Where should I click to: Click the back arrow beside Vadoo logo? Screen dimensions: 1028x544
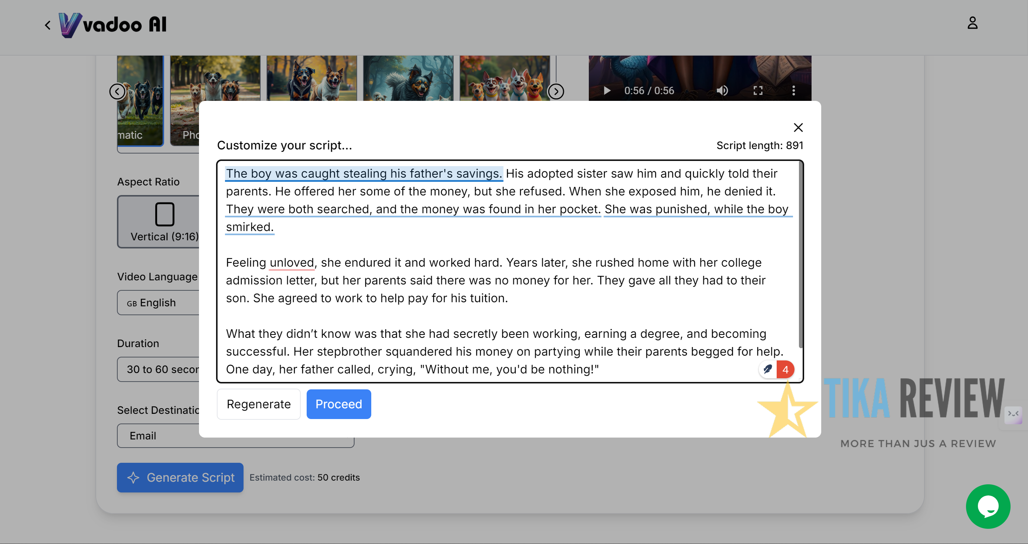click(x=48, y=26)
